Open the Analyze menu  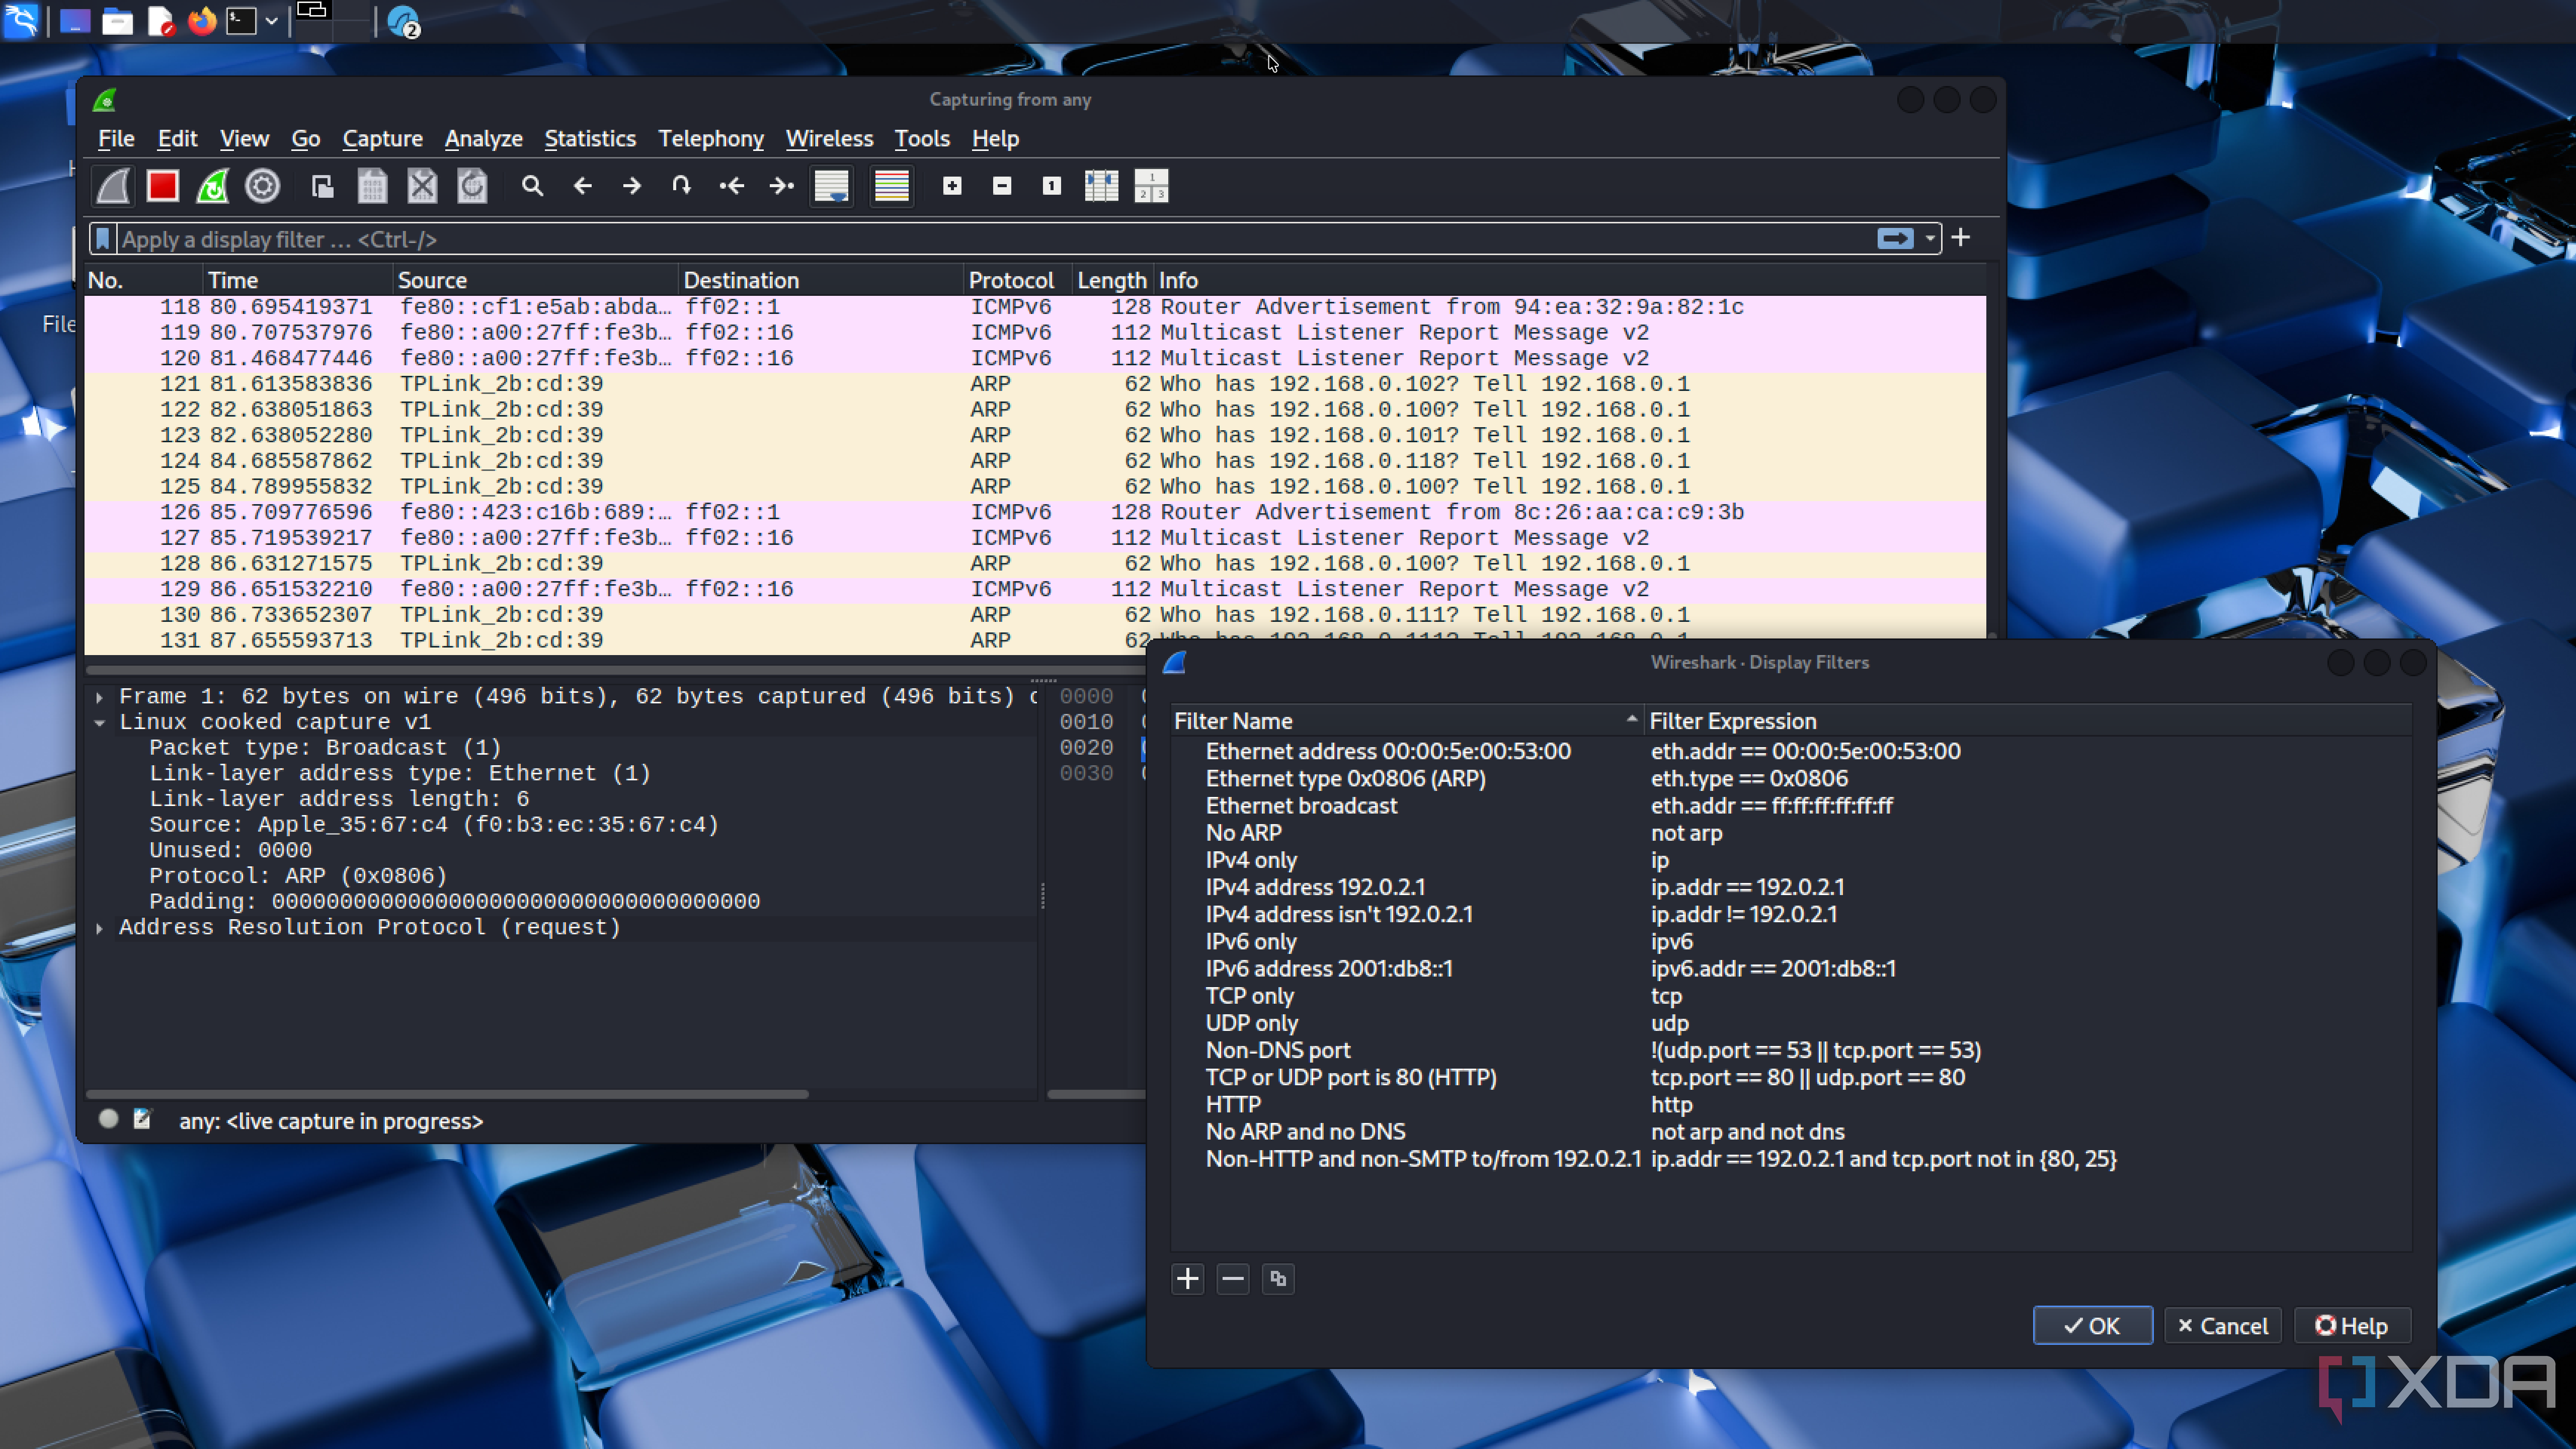point(484,139)
